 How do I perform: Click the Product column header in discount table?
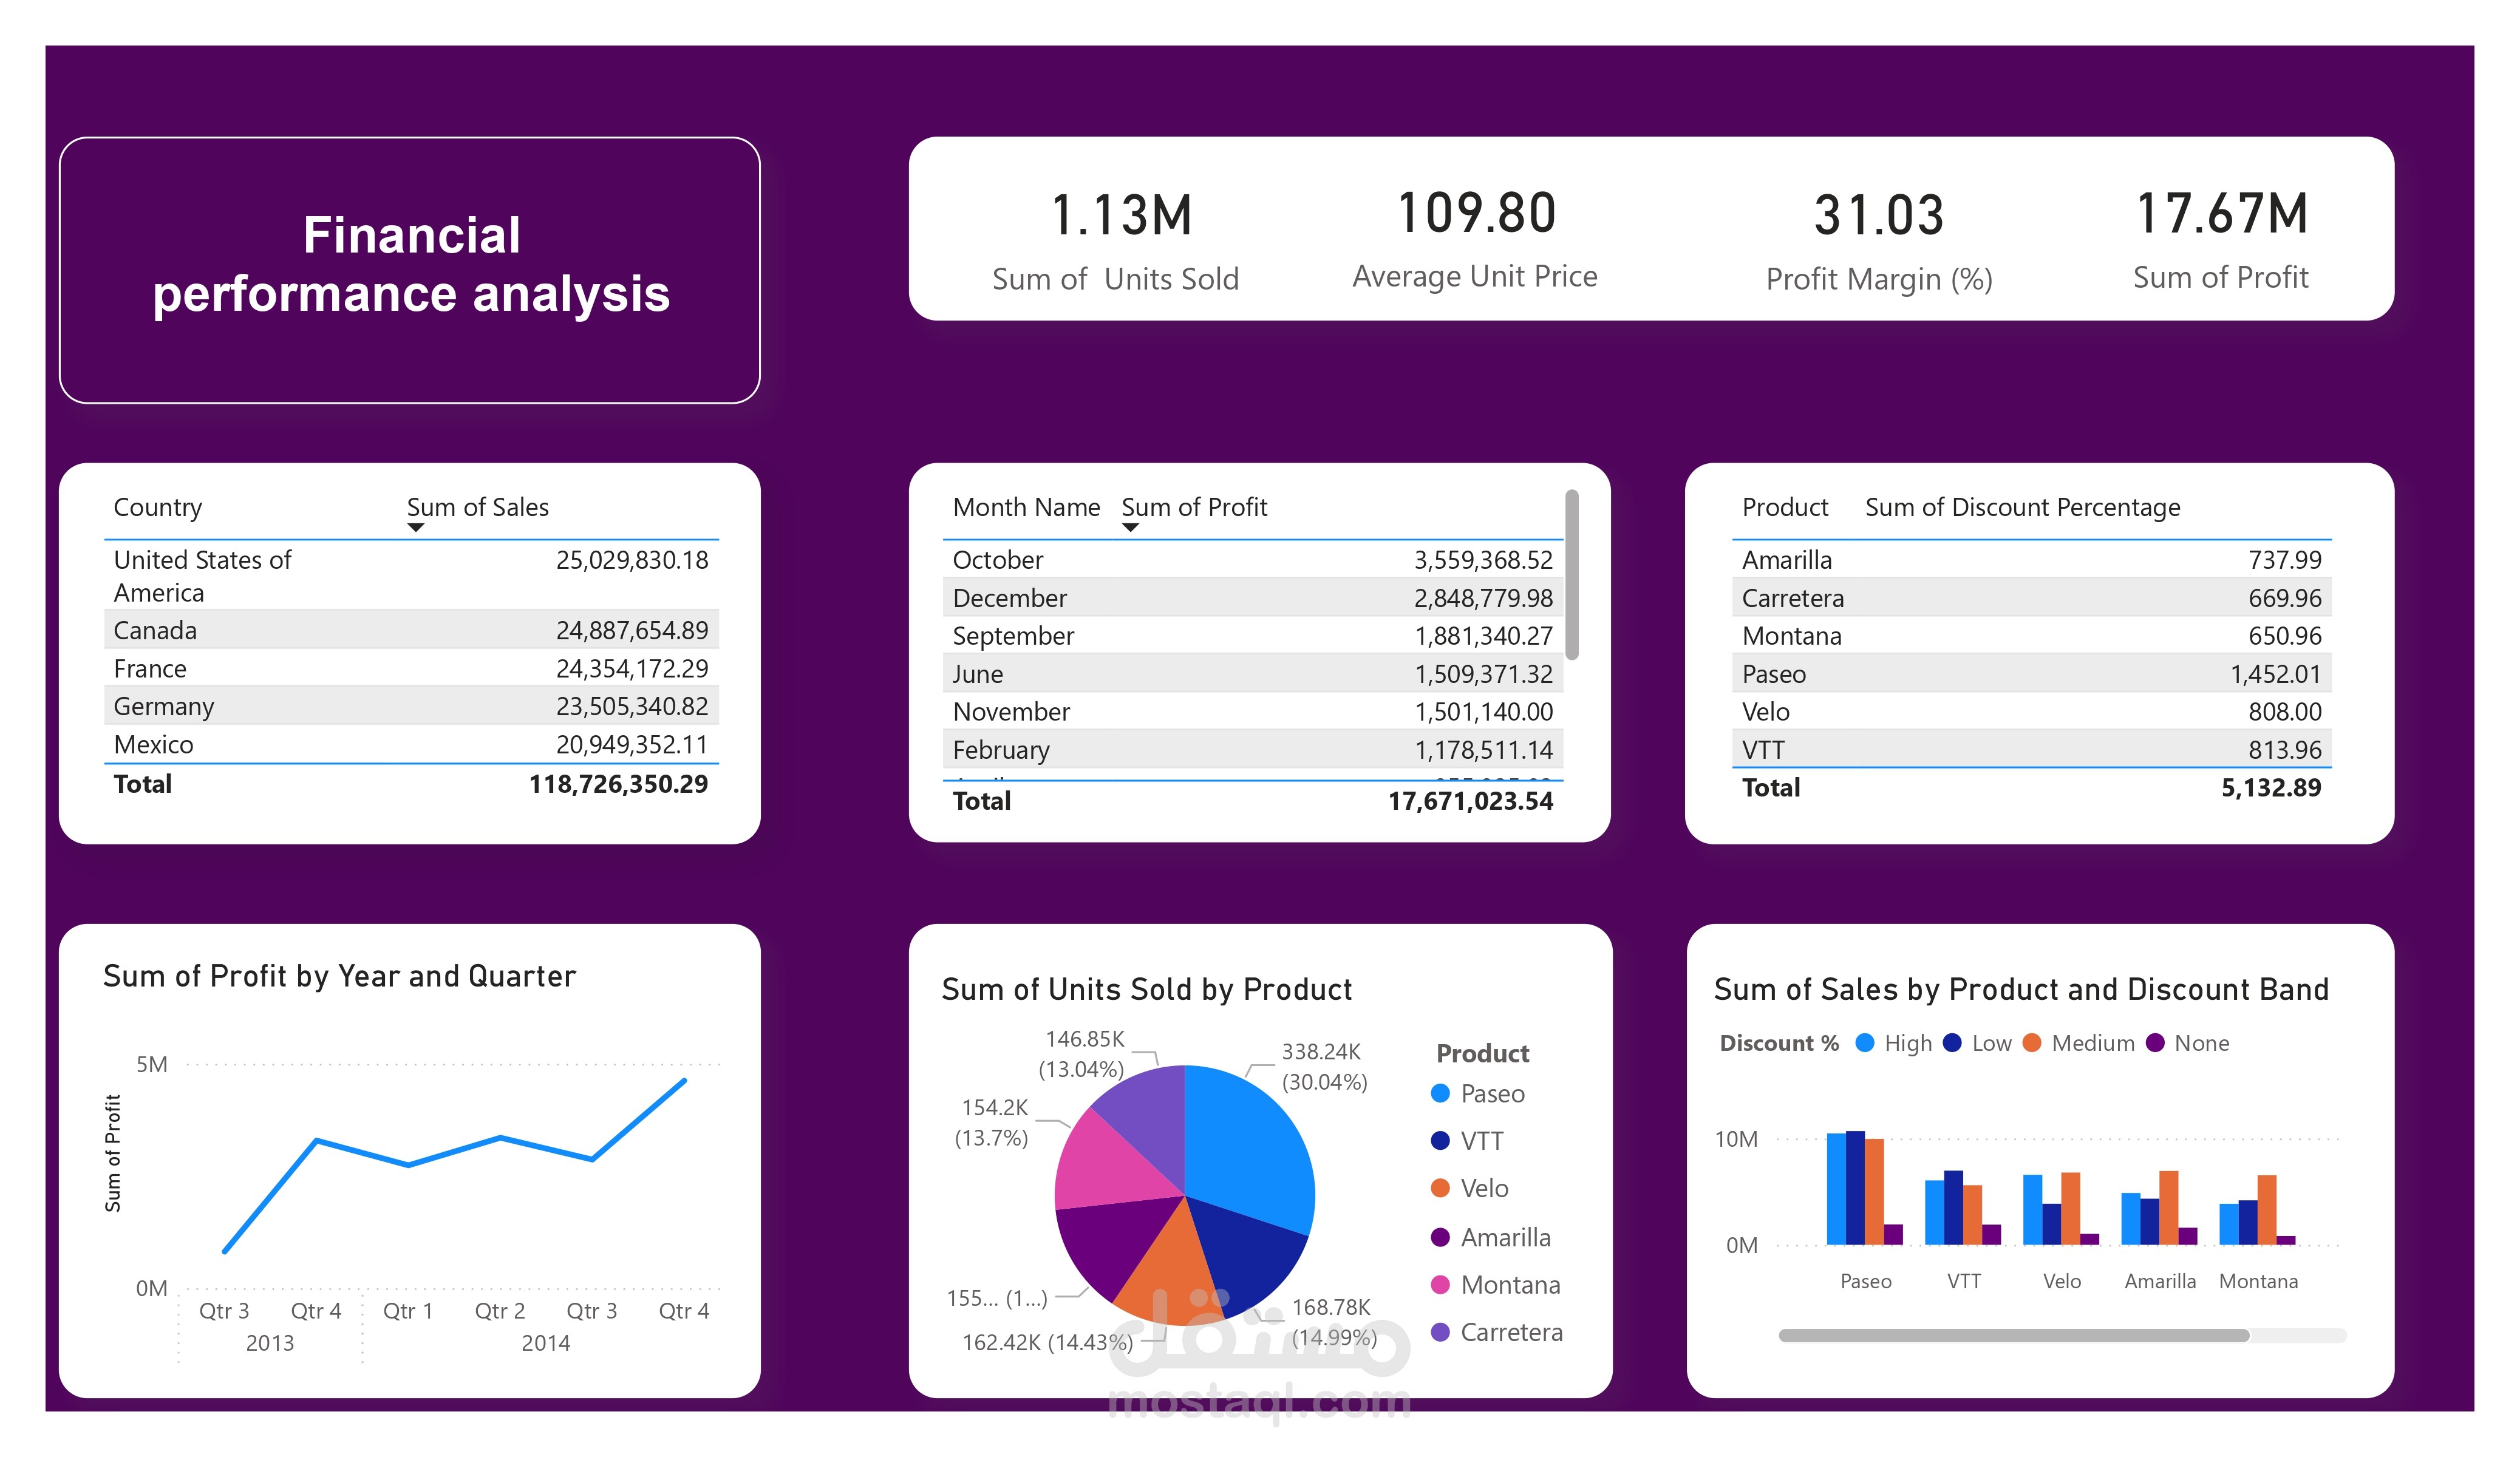coord(1785,507)
